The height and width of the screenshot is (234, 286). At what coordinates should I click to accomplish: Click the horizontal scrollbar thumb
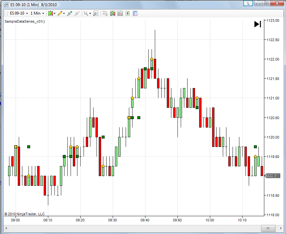point(268,228)
